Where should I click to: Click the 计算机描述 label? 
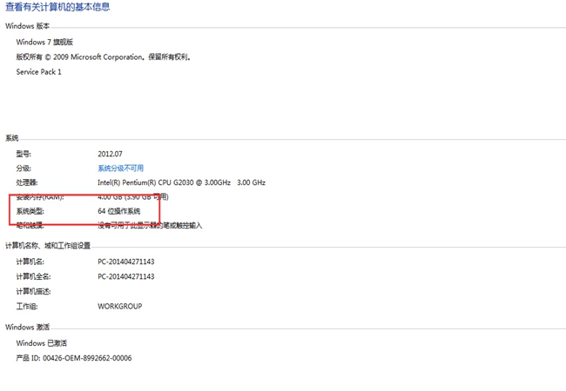33,291
